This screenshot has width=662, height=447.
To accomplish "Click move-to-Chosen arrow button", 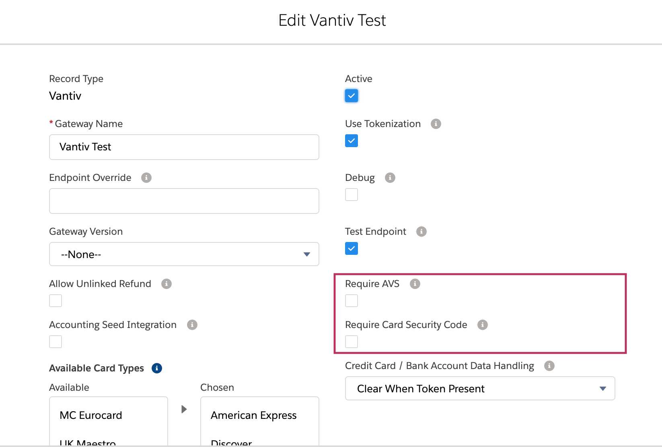I will 184,409.
